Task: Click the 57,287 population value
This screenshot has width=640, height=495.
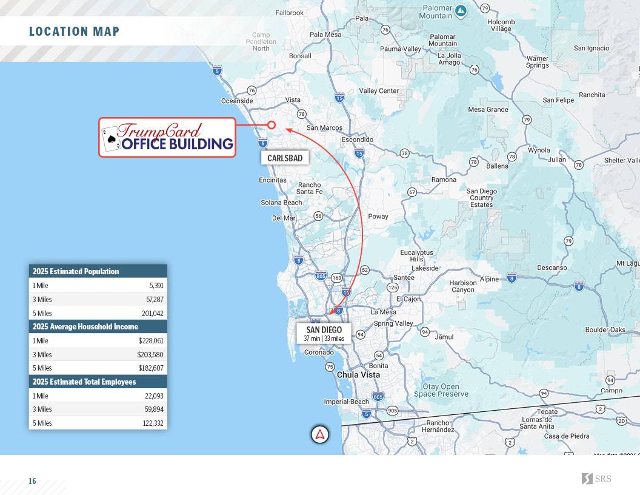Action: 155,300
